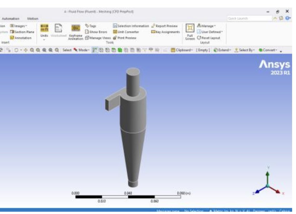Select the Box Zoom tool
The width and height of the screenshot is (296, 214).
[38, 50]
